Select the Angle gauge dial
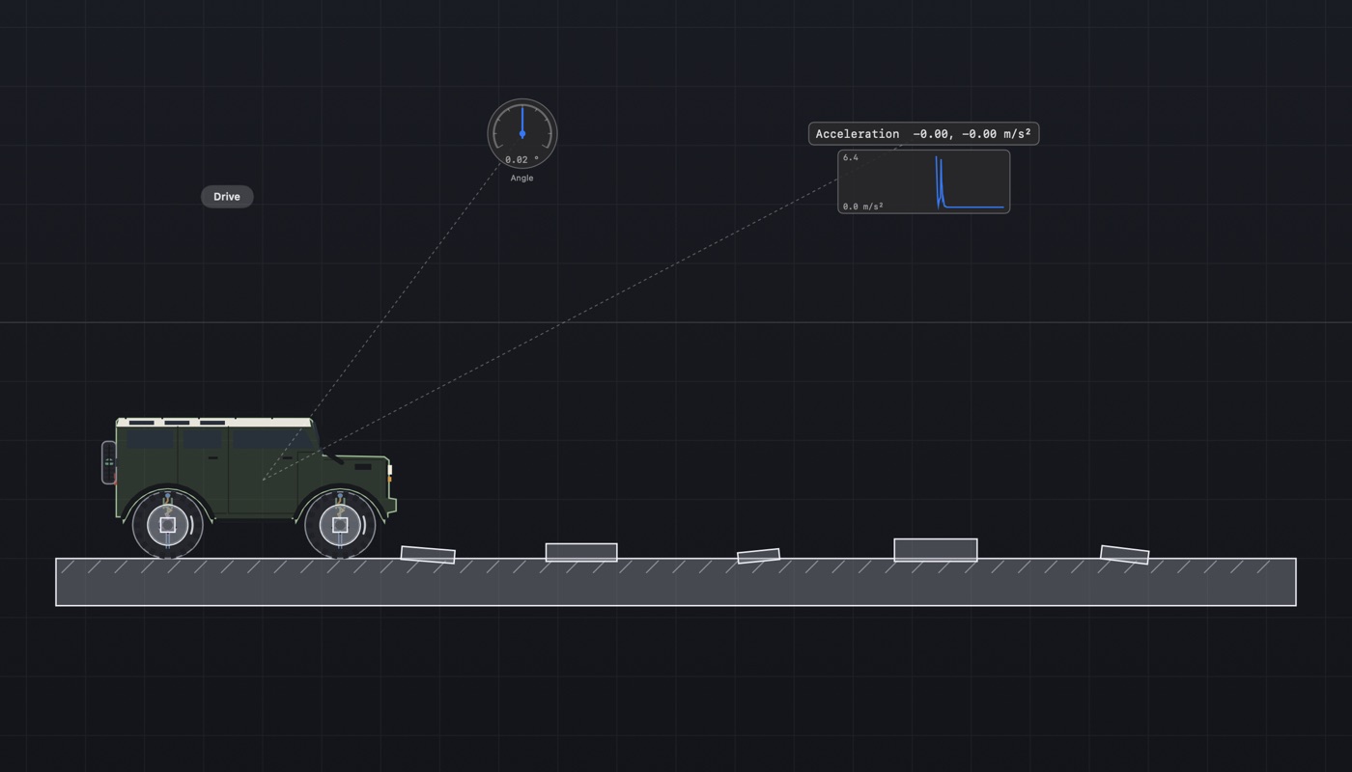The image size is (1352, 772). [522, 134]
